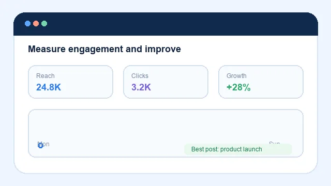Click the Mon axis label
The width and height of the screenshot is (331, 186).
43,144
